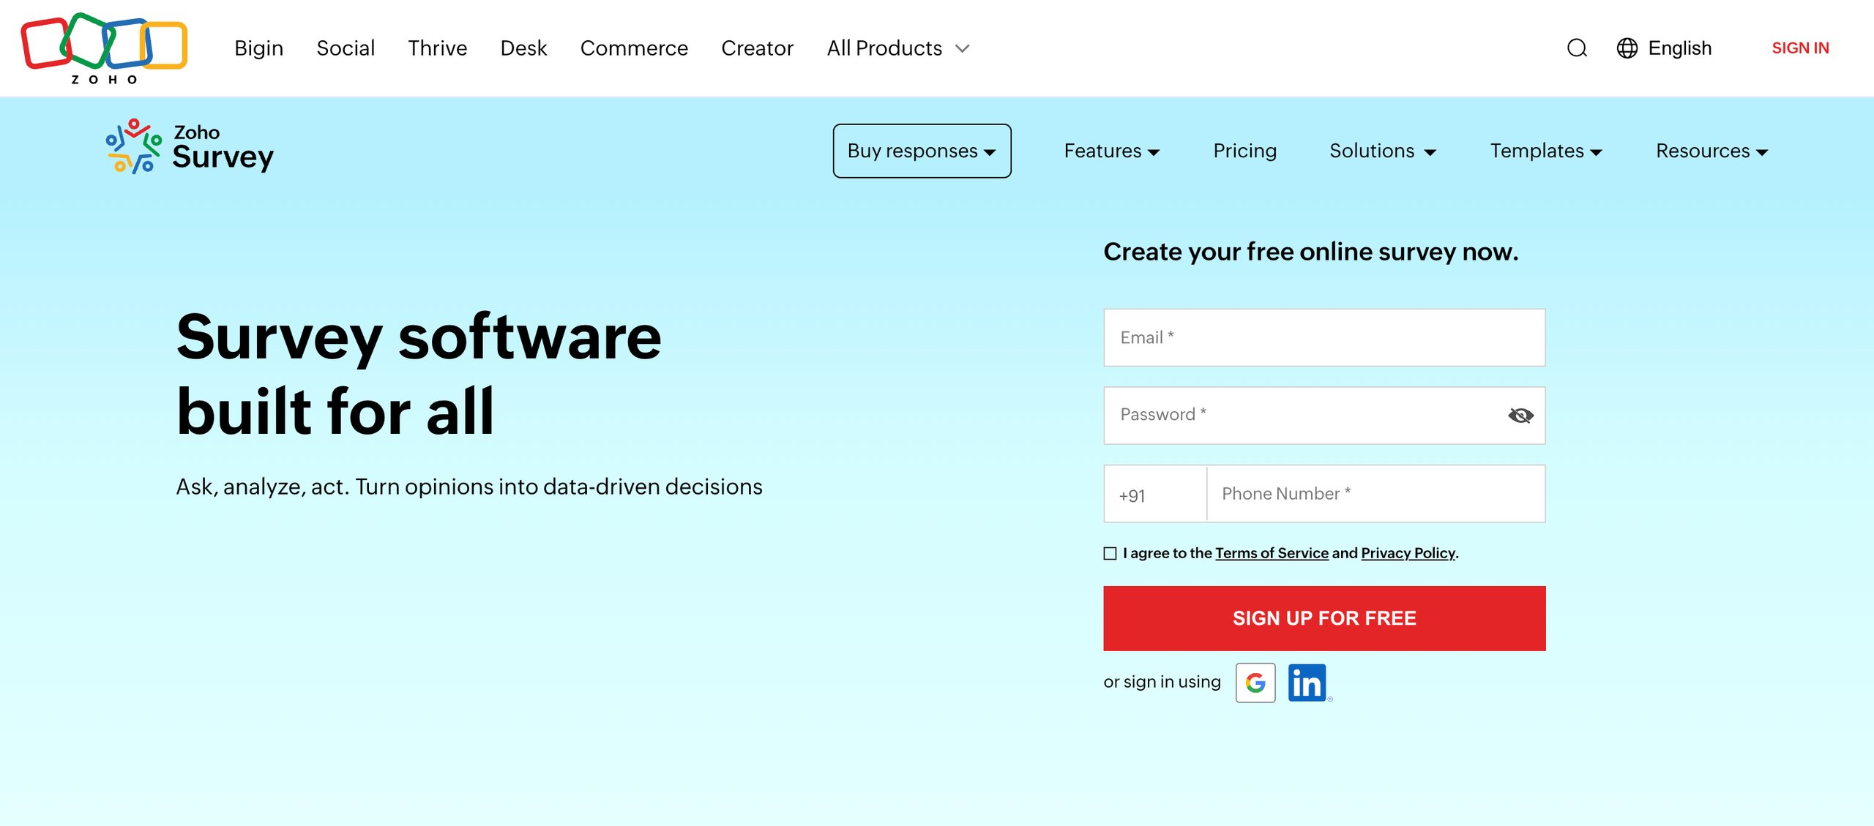Toggle password visibility eye icon
Viewport: 1874px width, 826px height.
(x=1520, y=416)
